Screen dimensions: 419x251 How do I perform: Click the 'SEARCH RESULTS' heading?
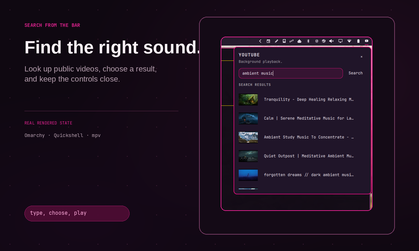coord(255,85)
